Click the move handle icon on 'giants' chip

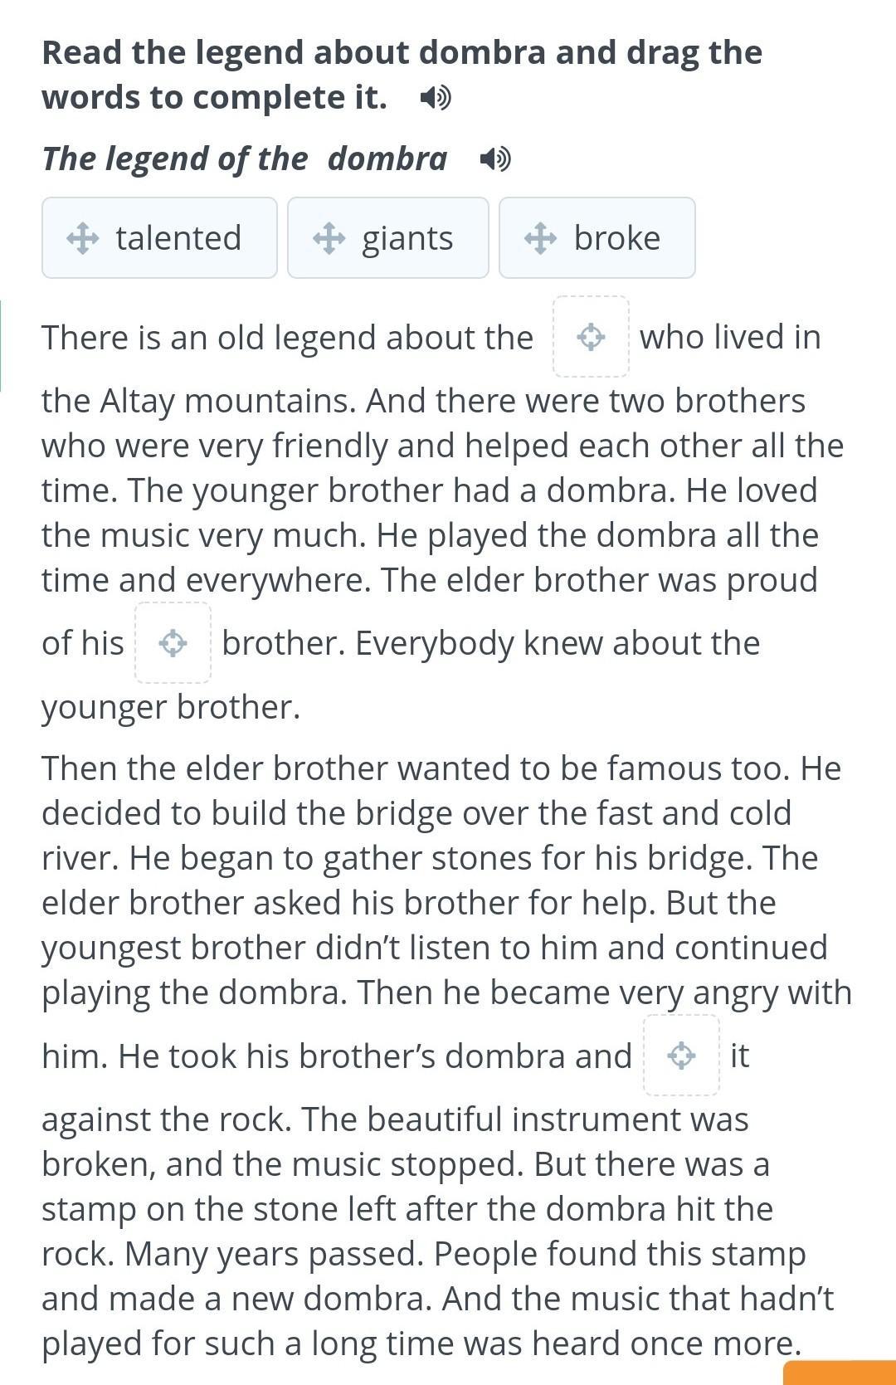[x=329, y=238]
